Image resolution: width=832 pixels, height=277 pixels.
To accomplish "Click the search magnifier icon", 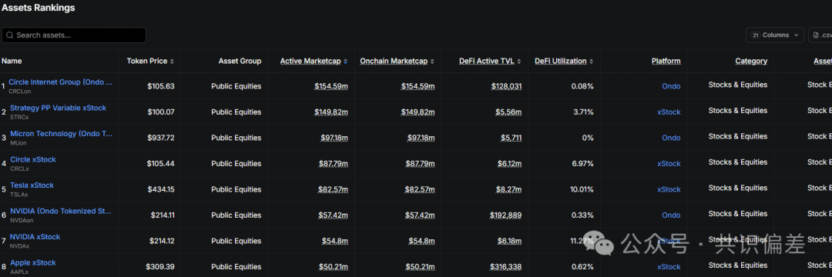I will (x=9, y=35).
